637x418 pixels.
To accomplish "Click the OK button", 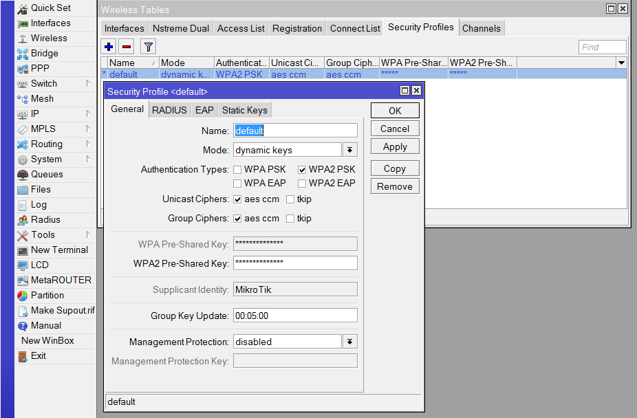I will pos(395,111).
